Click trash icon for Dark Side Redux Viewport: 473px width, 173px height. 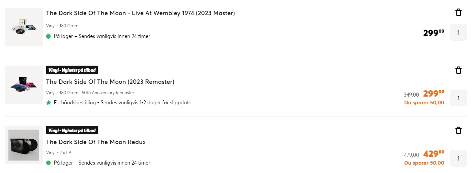458,130
